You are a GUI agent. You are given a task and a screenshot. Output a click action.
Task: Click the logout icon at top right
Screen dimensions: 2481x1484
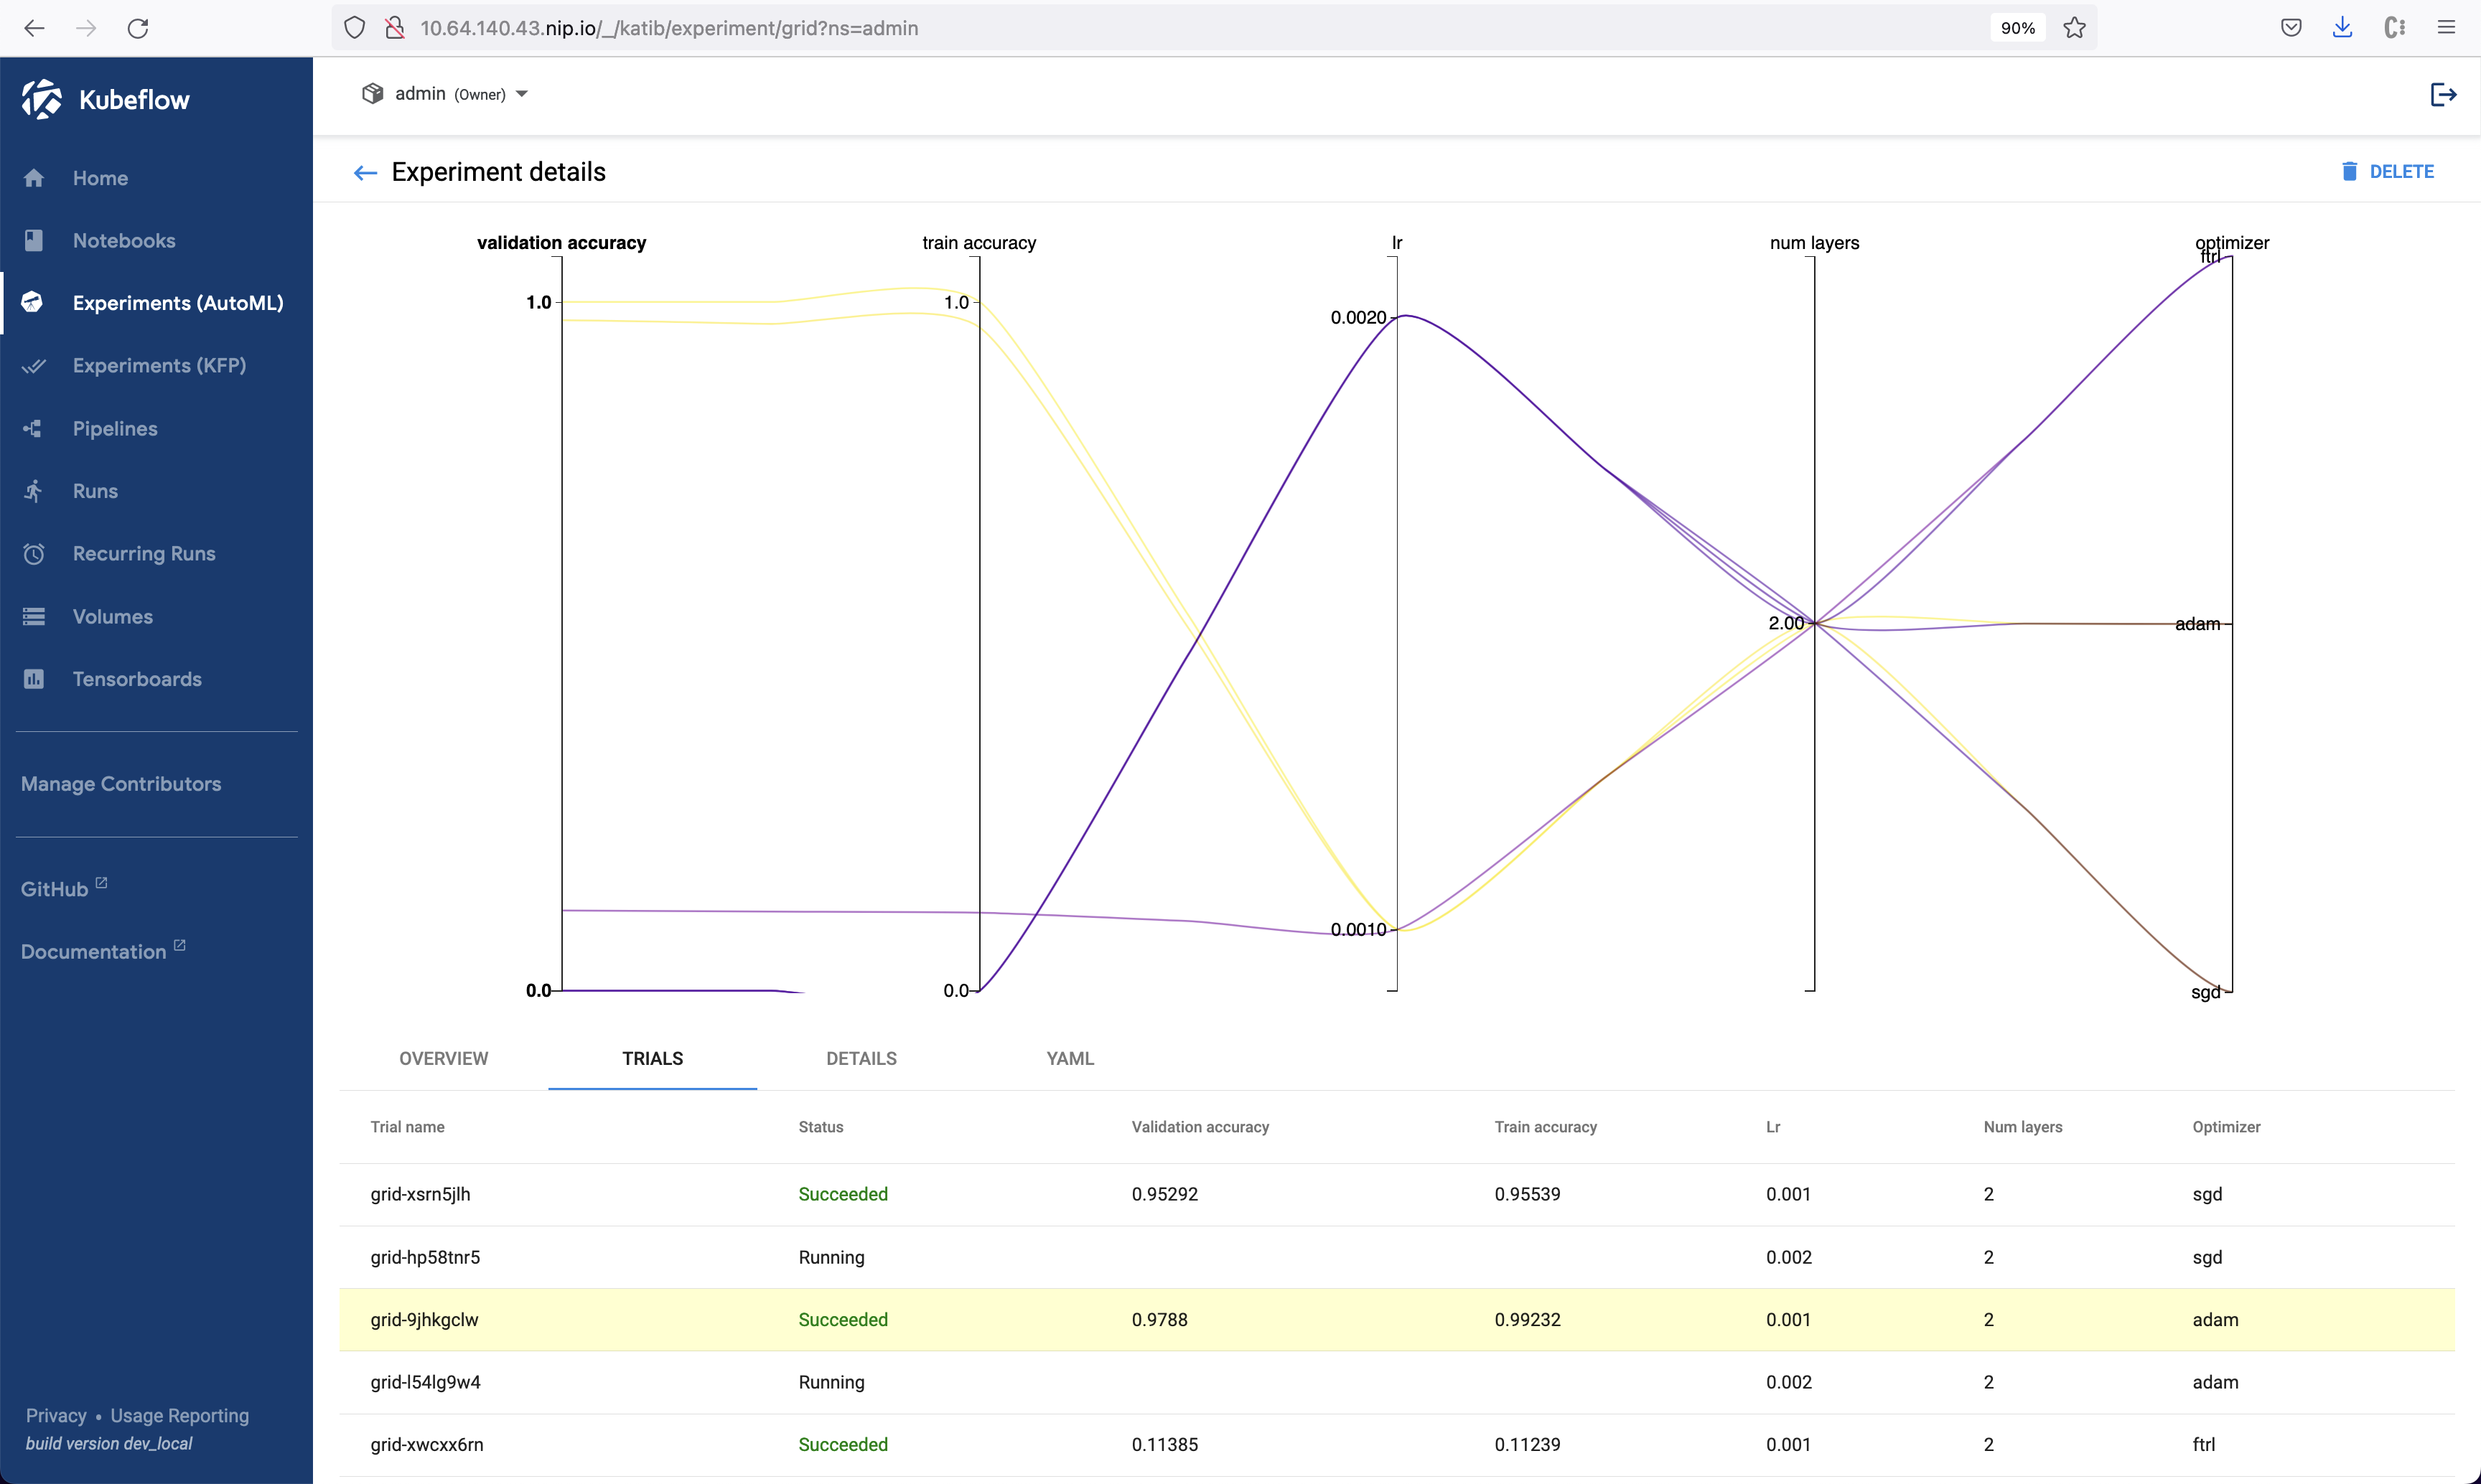(2442, 94)
